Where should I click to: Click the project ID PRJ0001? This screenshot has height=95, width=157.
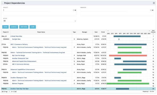click(5, 55)
